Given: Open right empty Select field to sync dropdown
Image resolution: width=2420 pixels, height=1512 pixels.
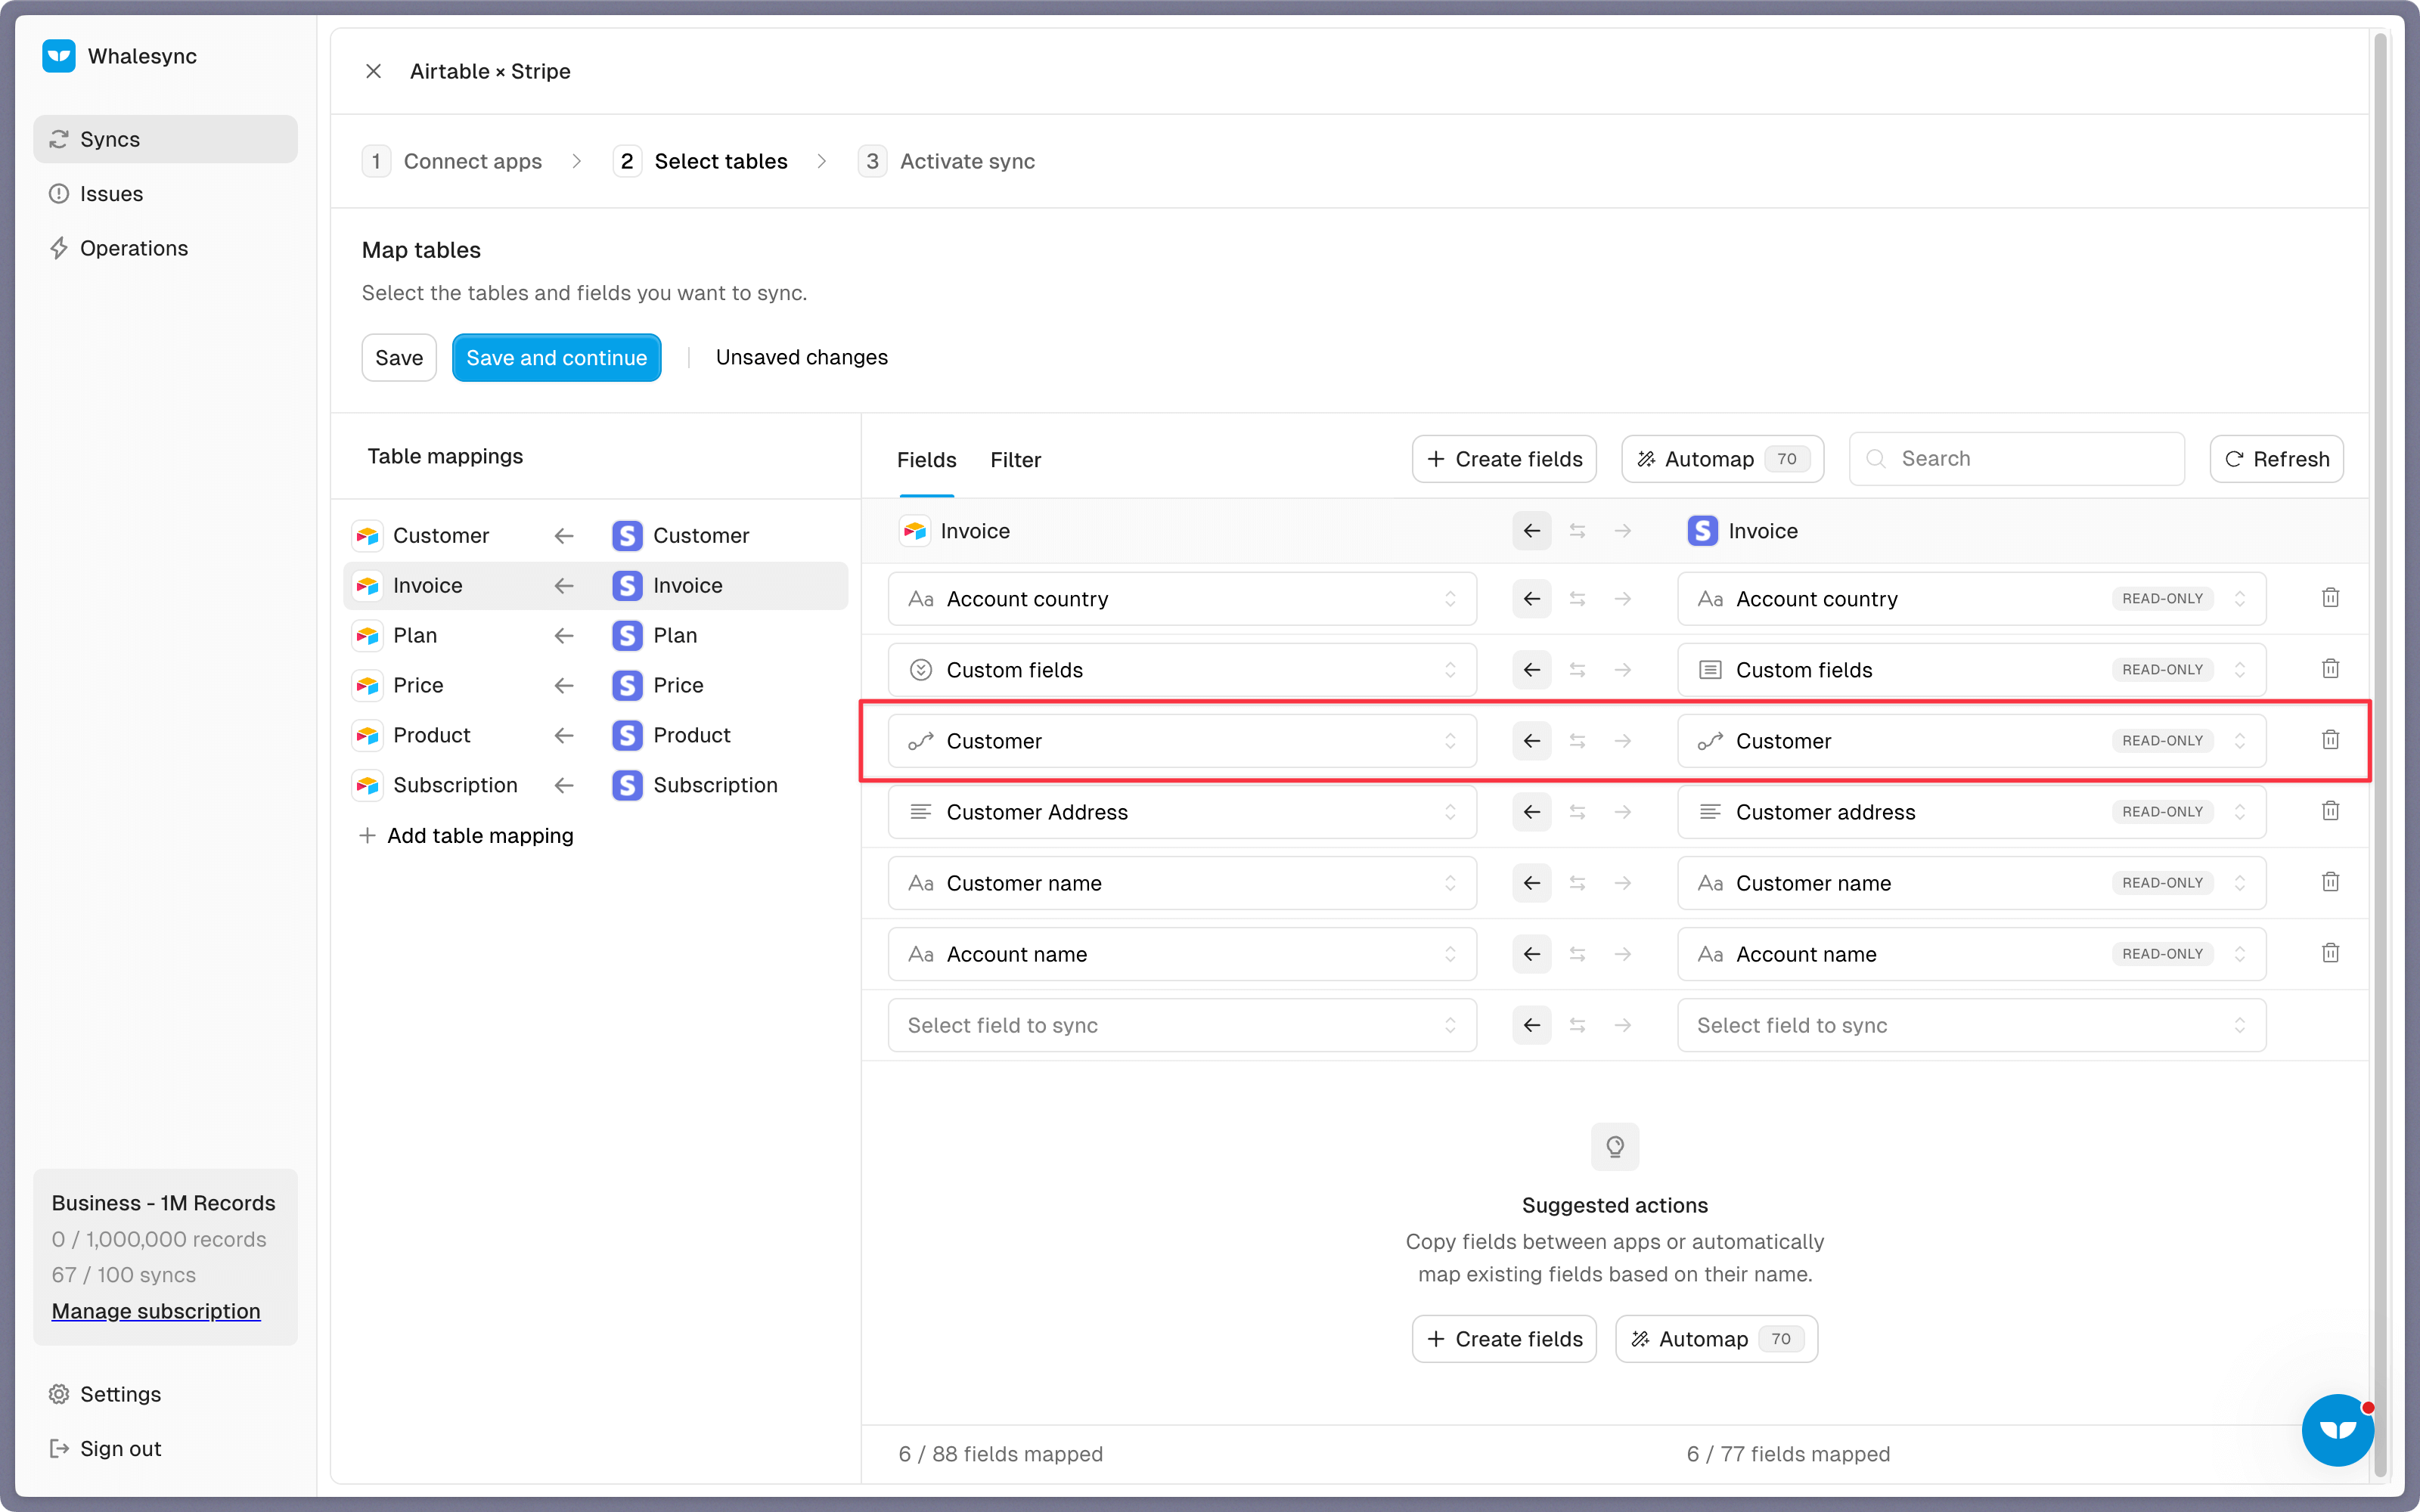Looking at the screenshot, I should tap(1971, 1025).
